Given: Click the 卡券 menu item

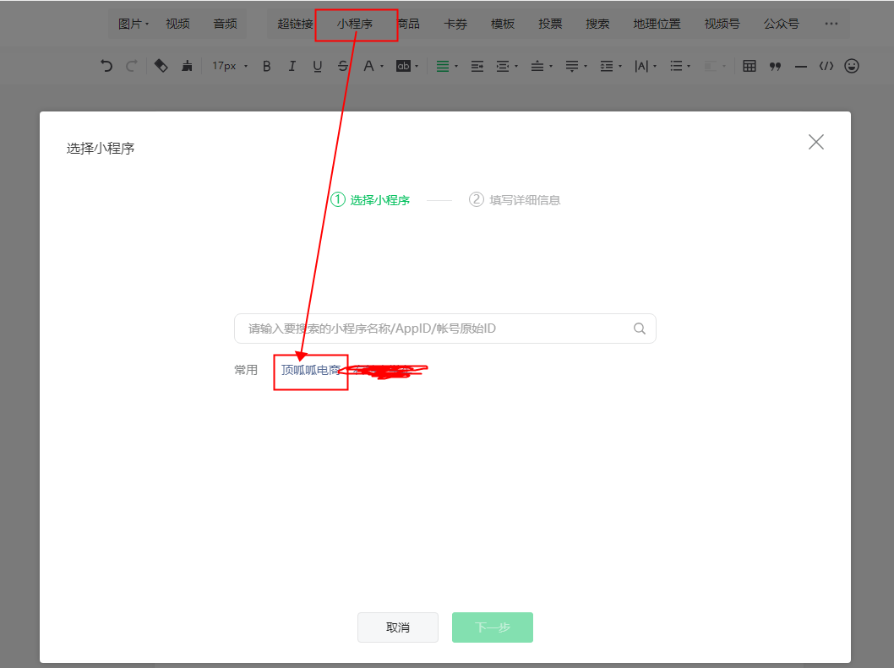Looking at the screenshot, I should 455,24.
